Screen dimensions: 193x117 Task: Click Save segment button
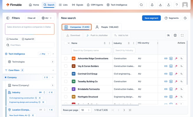151,18
